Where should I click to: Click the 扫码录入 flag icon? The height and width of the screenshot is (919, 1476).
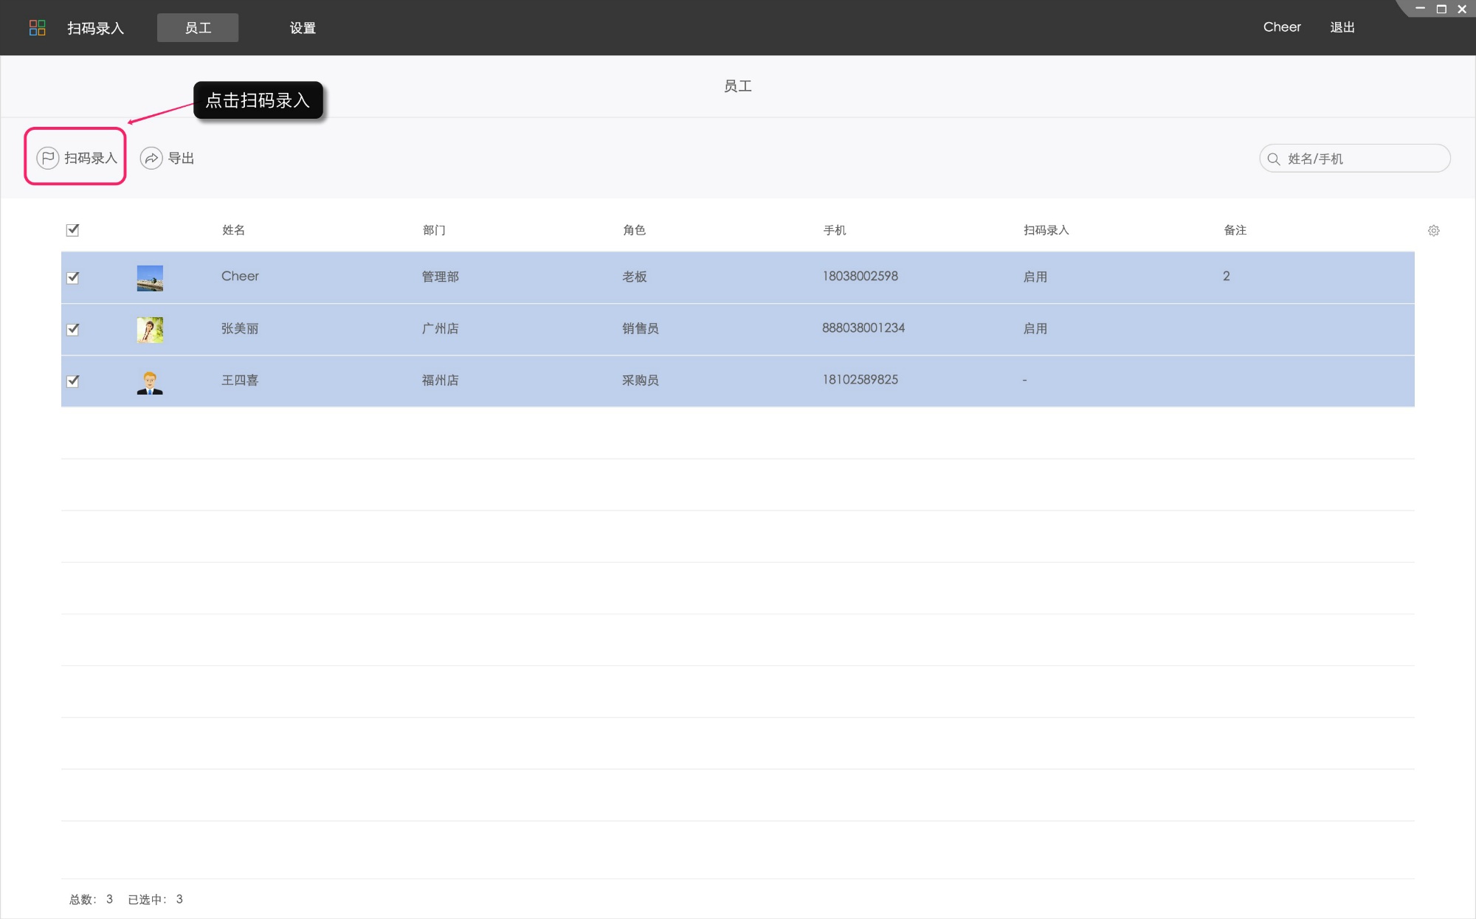48,159
